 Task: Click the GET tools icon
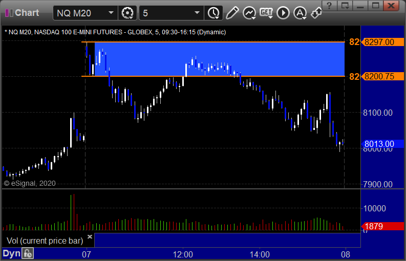pos(266,13)
